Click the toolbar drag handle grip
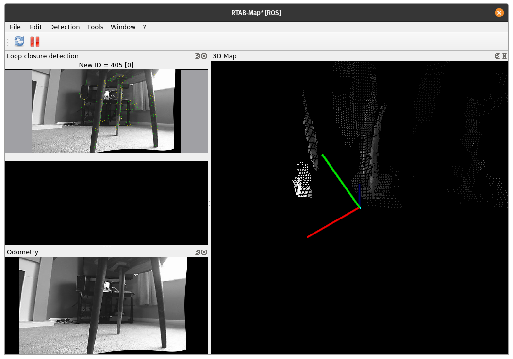This screenshot has width=513, height=359. tap(8, 42)
